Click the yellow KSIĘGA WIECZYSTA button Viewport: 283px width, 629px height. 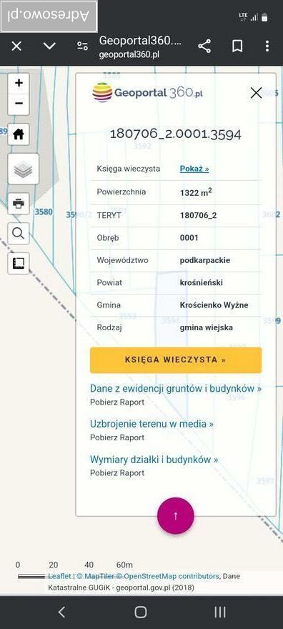(176, 360)
